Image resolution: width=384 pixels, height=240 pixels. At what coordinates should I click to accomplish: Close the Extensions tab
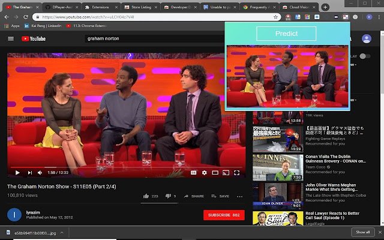click(116, 7)
